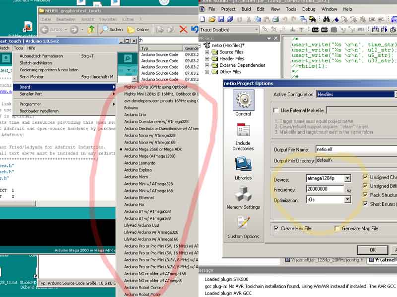Viewport: 397px width, 297px height.
Task: Click the netio (Hexfiles) project root icon
Action: coord(207,45)
